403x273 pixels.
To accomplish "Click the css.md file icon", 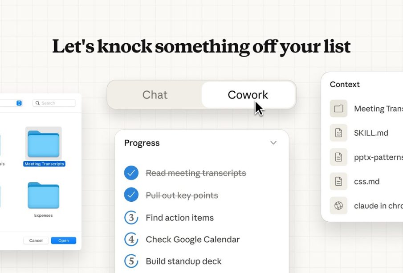I will click(338, 181).
